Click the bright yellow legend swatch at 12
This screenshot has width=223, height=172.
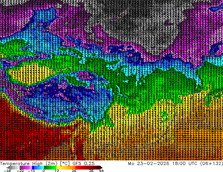click(x=57, y=167)
